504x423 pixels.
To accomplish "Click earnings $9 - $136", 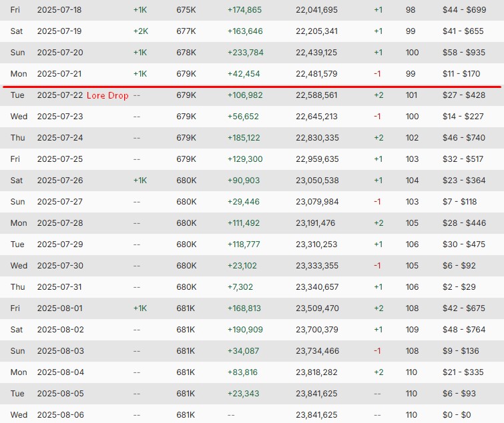I will [x=461, y=351].
